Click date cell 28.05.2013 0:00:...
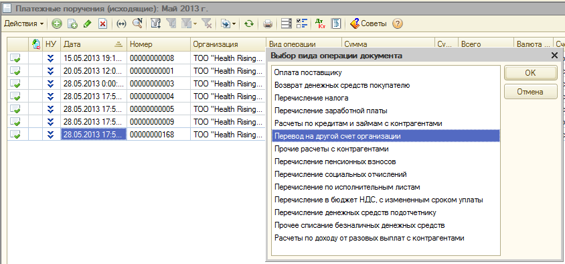565x264 pixels. 93,84
